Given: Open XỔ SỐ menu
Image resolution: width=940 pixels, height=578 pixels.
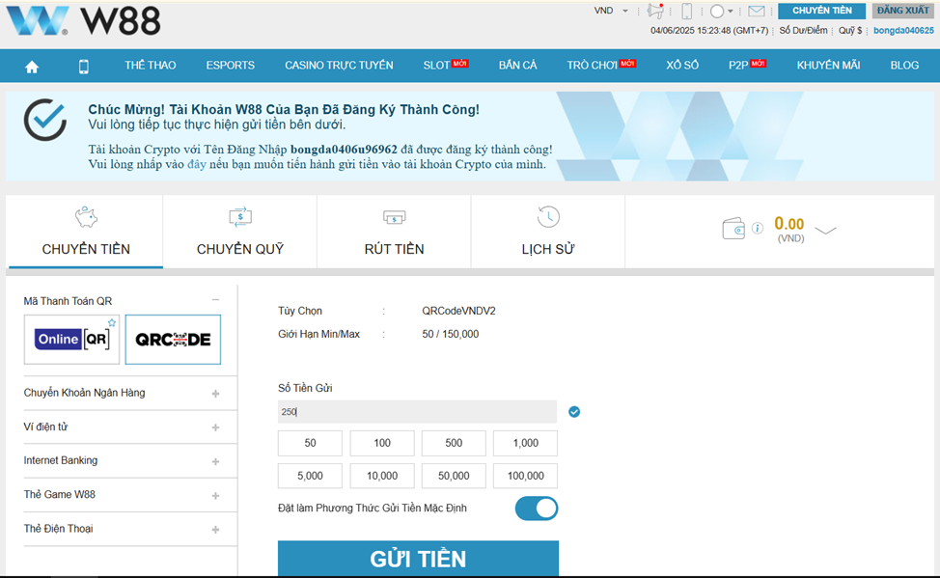Looking at the screenshot, I should point(682,66).
